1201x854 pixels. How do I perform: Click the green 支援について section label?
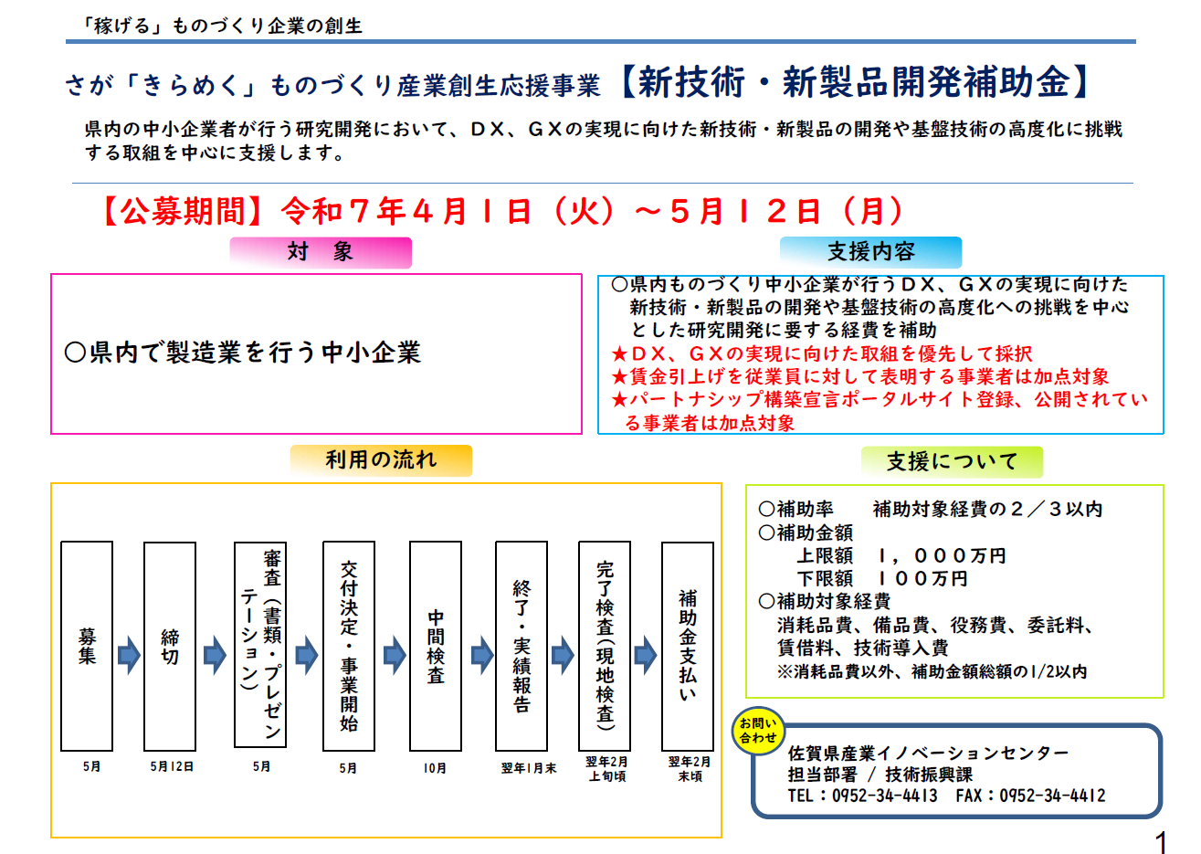(952, 461)
